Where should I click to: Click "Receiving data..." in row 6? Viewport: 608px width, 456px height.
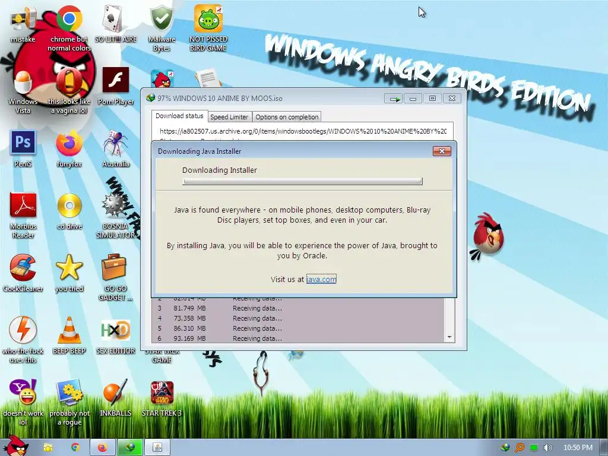click(x=257, y=338)
